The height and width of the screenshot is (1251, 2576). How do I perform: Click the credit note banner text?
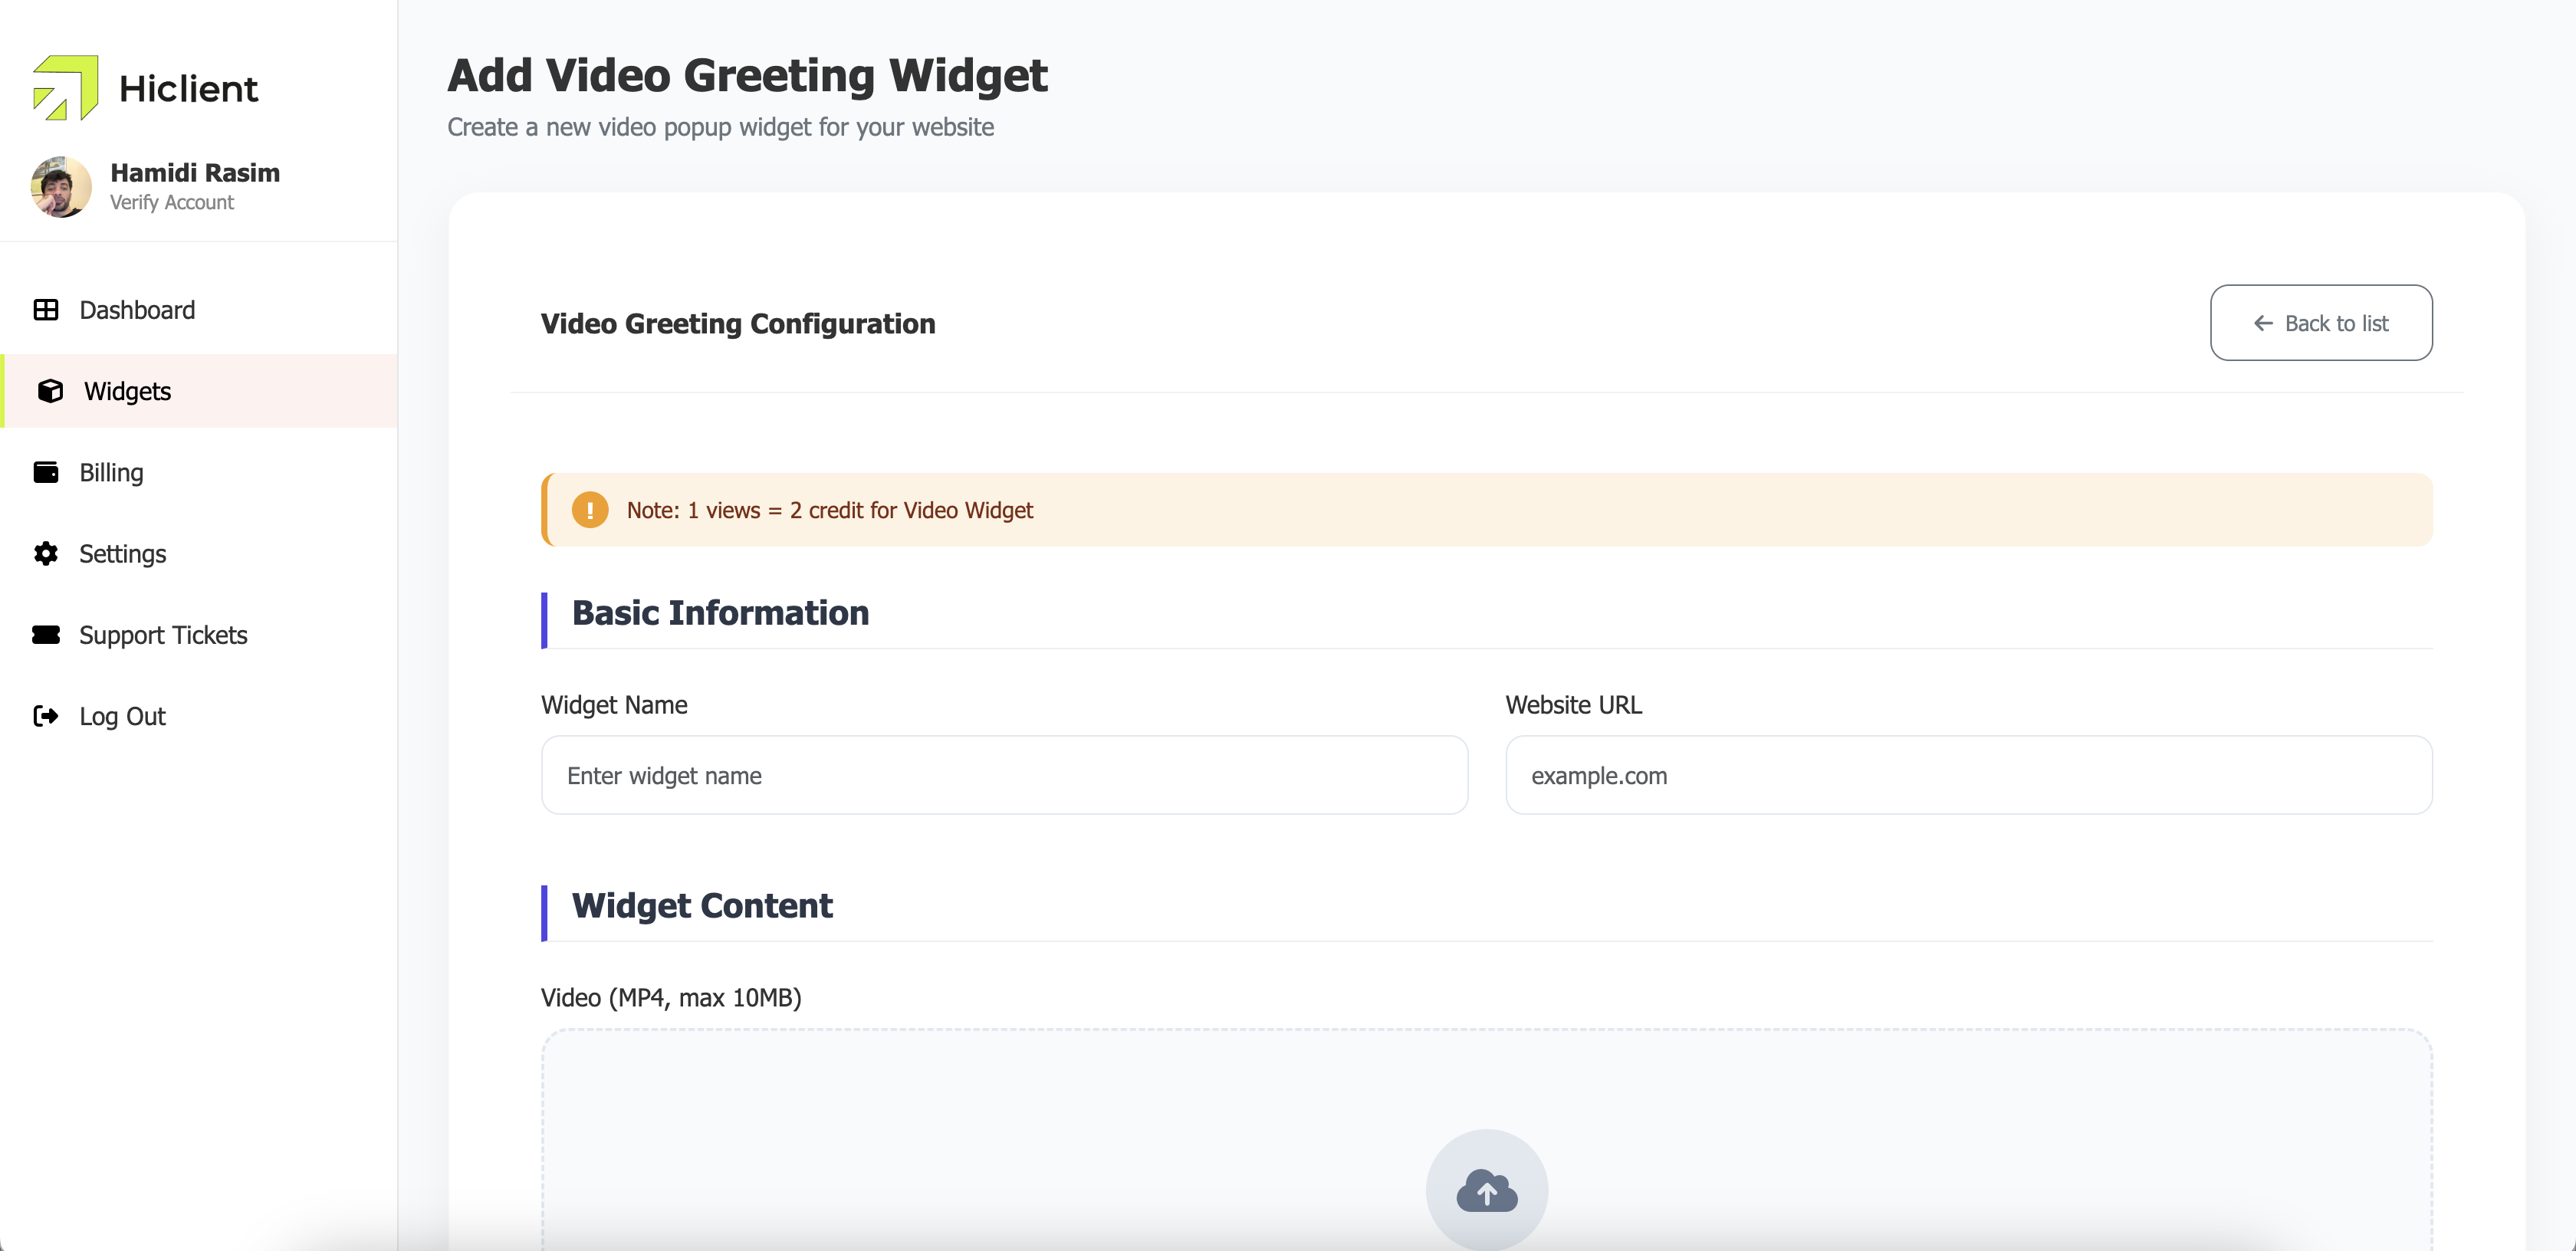(830, 510)
